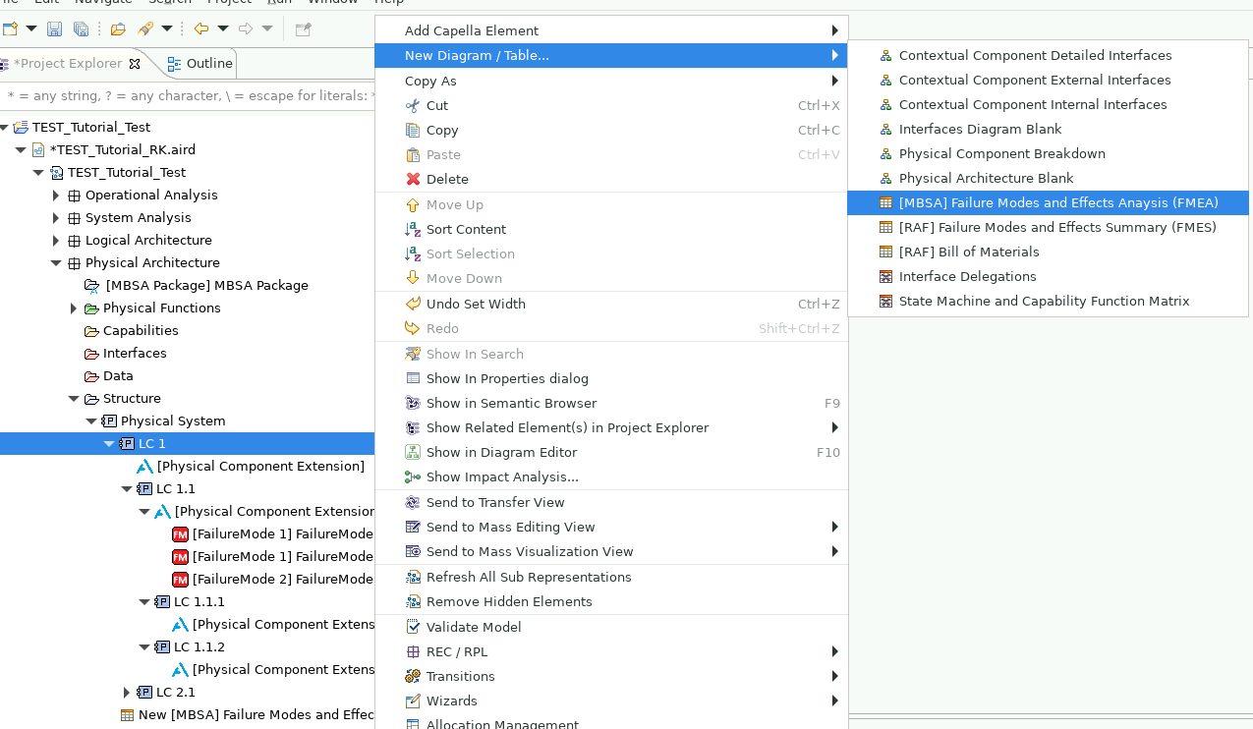Image resolution: width=1253 pixels, height=729 pixels.
Task: Click the yellow Back navigation arrow
Action: [x=201, y=28]
